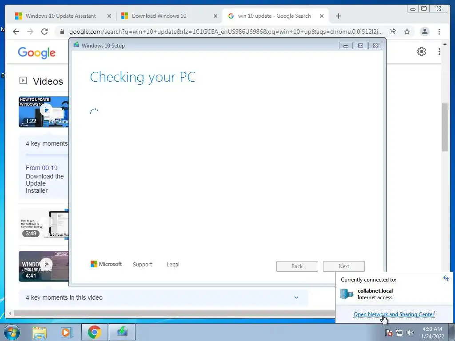Click the Videos section icon
This screenshot has height=341, width=455.
pyautogui.click(x=23, y=80)
